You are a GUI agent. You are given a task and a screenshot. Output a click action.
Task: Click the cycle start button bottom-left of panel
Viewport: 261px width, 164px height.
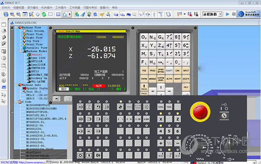coord(80,155)
